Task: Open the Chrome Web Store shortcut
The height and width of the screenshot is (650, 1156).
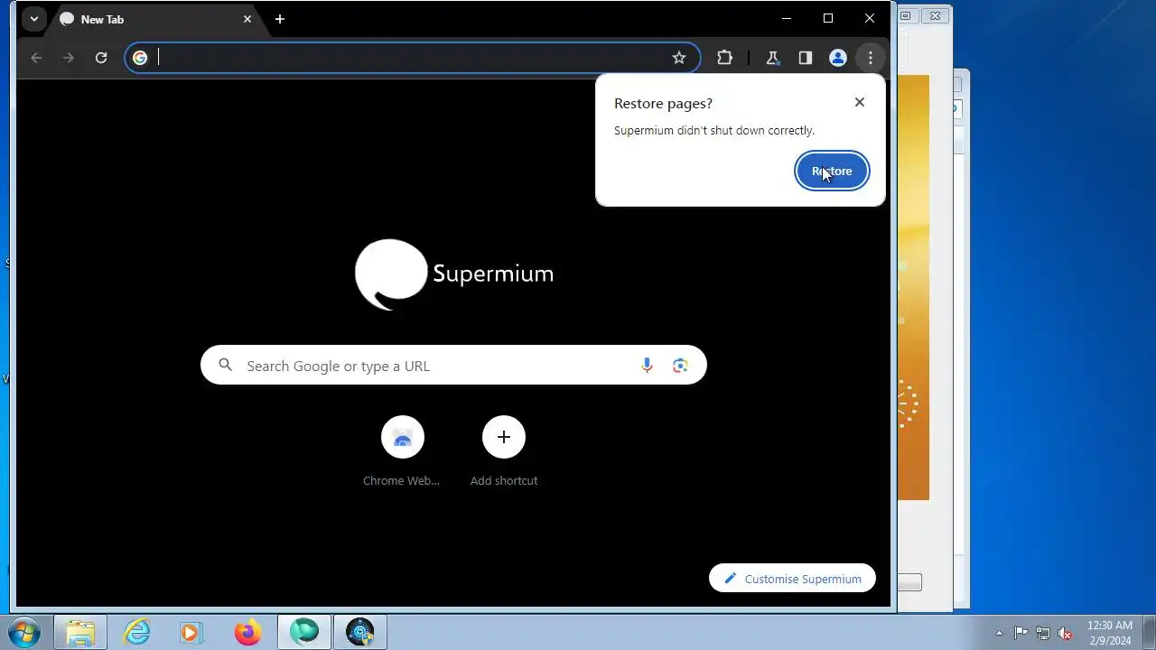Action: [402, 451]
